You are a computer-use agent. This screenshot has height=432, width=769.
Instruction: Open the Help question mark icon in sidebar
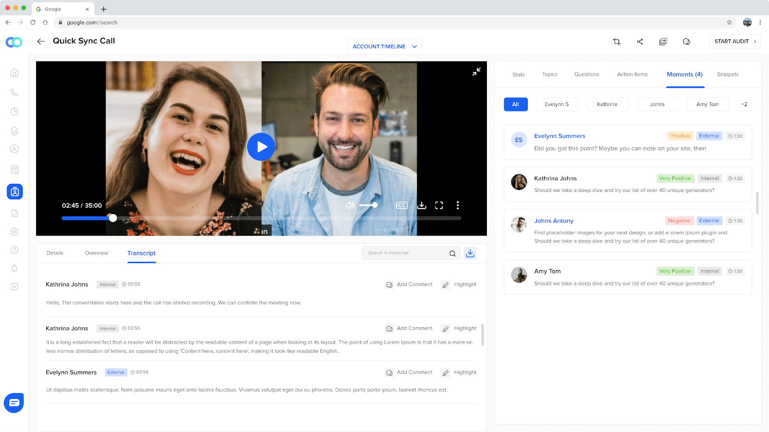point(14,250)
